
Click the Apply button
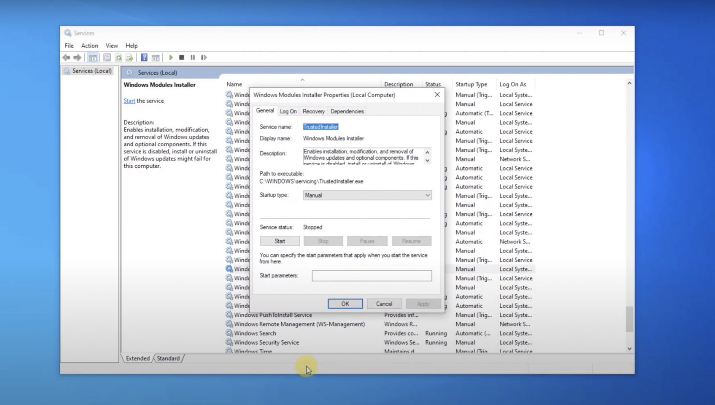pyautogui.click(x=423, y=304)
